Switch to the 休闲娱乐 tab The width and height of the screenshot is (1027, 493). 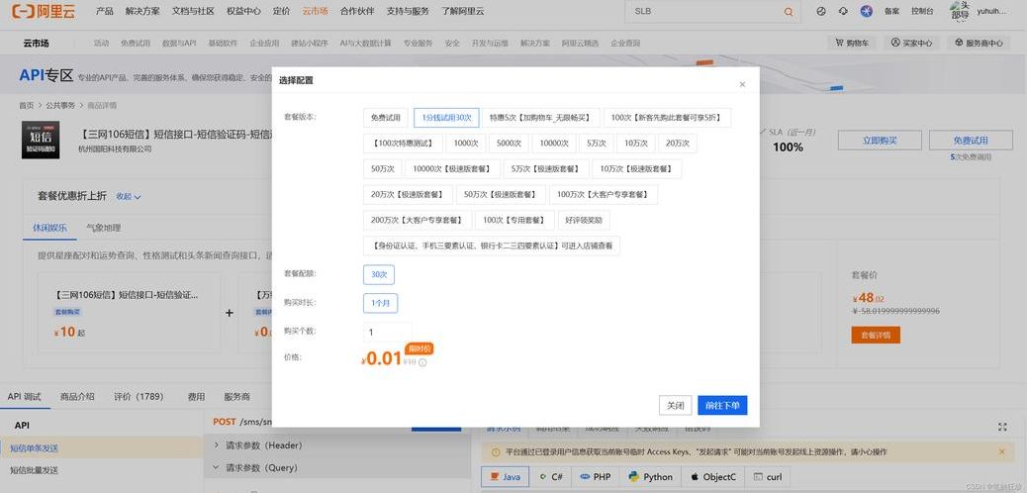pyautogui.click(x=49, y=228)
